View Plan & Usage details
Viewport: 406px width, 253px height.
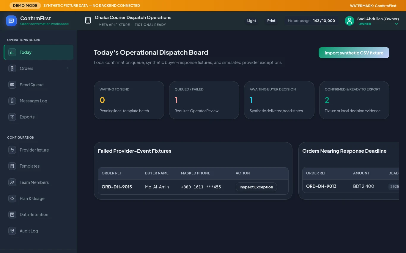point(39,199)
